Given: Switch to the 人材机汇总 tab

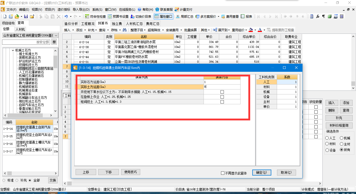Looking at the screenshot, I should 134,24.
